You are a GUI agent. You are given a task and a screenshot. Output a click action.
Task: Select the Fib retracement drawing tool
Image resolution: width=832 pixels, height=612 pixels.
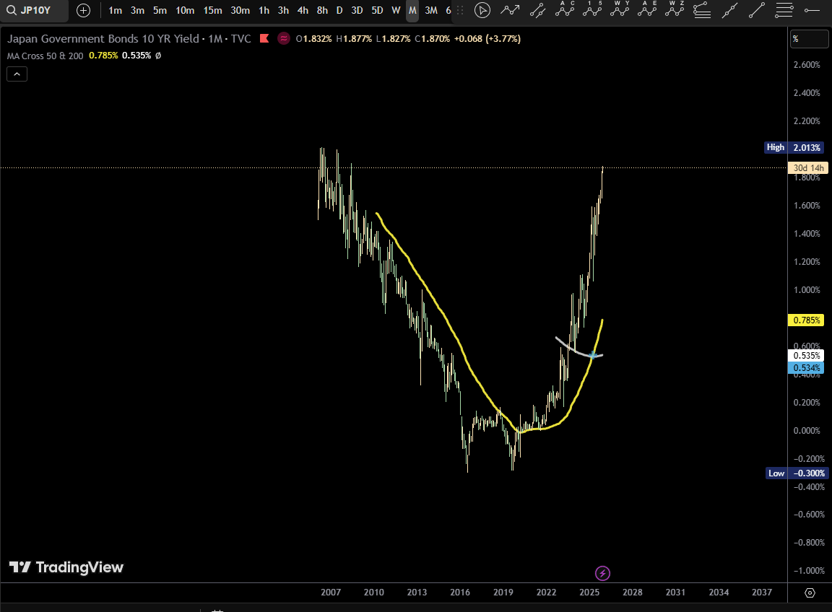point(702,10)
